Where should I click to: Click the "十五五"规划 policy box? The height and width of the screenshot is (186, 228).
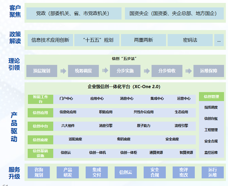pyautogui.click(x=97, y=40)
